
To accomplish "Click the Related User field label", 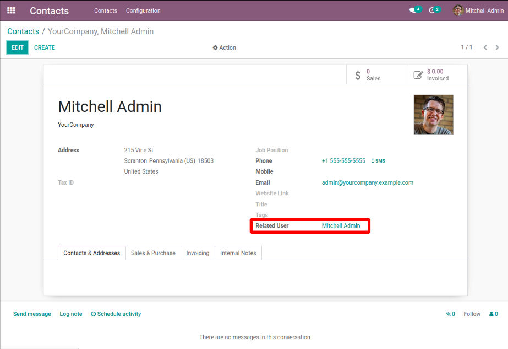I will point(272,225).
